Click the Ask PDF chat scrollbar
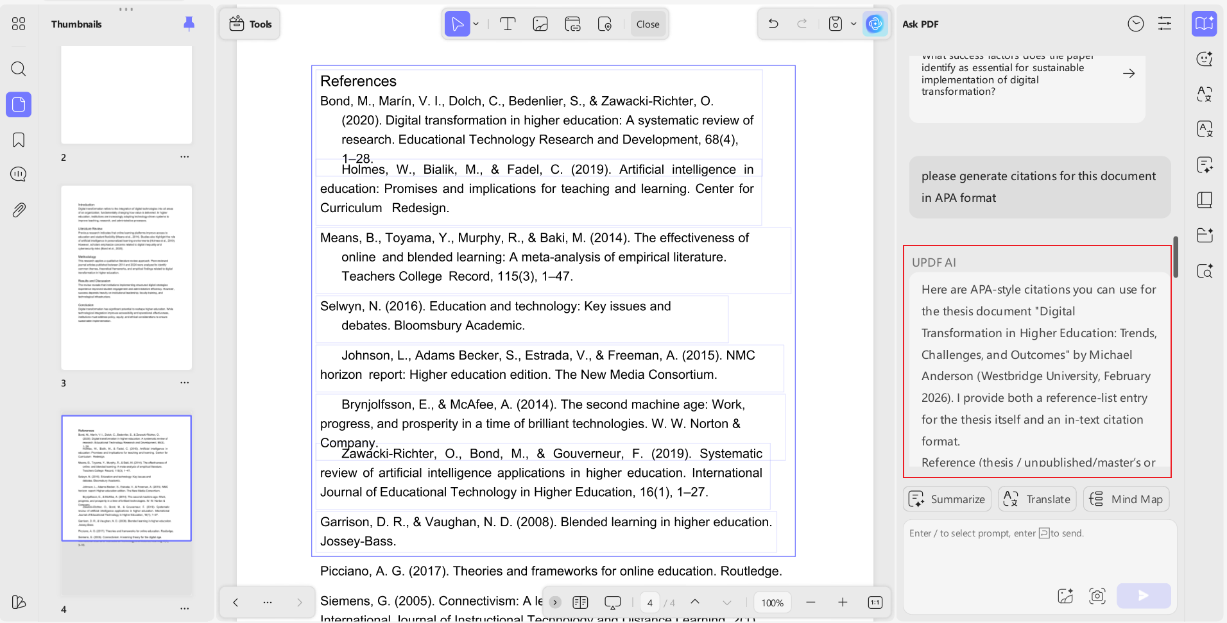1227x623 pixels. [1176, 257]
